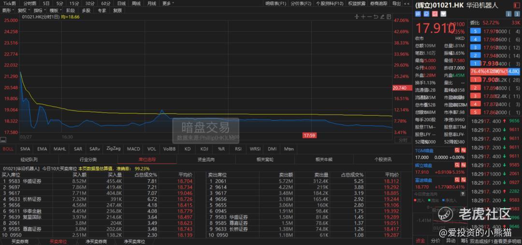Image resolution: width=522 pixels, height=245 pixels.
Task: Open the 资金流向 tab
Action: pos(206,159)
